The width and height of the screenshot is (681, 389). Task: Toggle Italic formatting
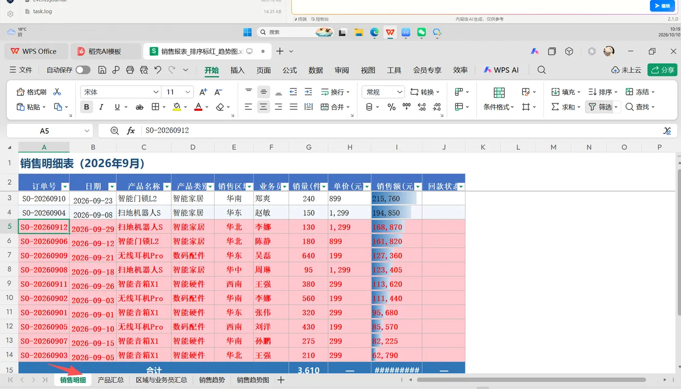click(x=101, y=107)
